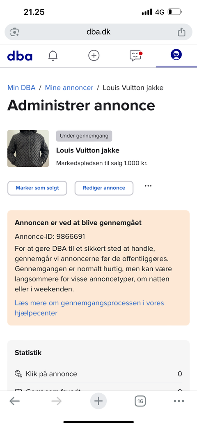Open the notifications bell icon
197x427 pixels.
53,55
